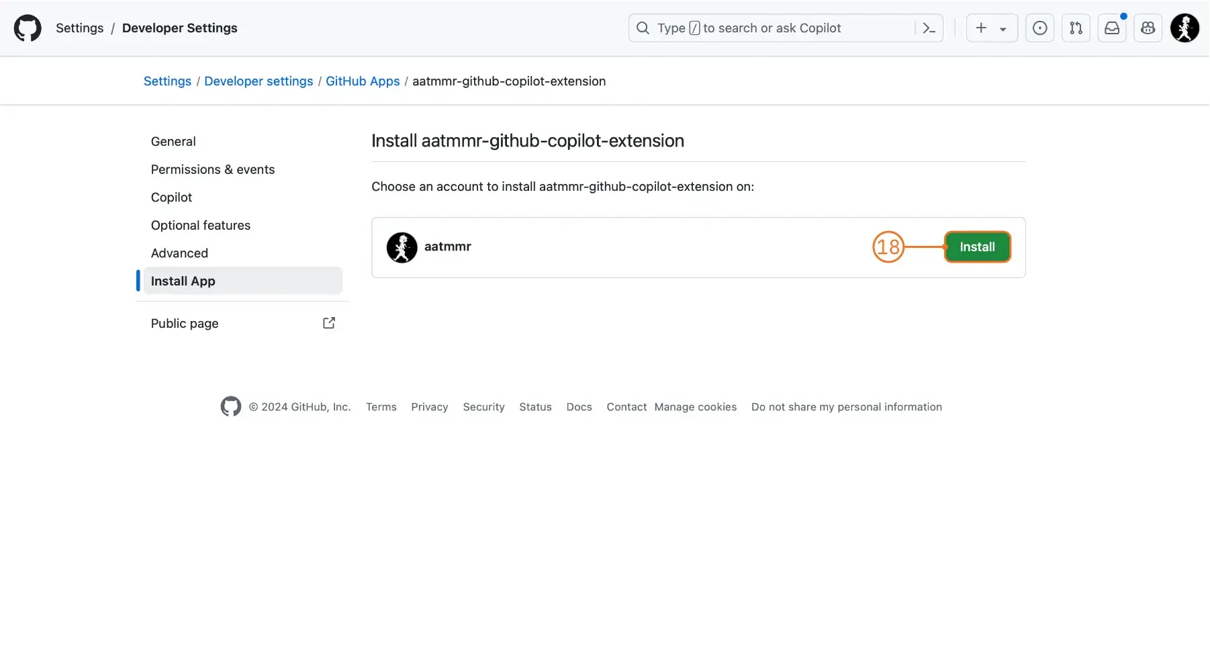Viewport: 1210px width, 661px height.
Task: Open the Contact footer link
Action: click(x=626, y=407)
